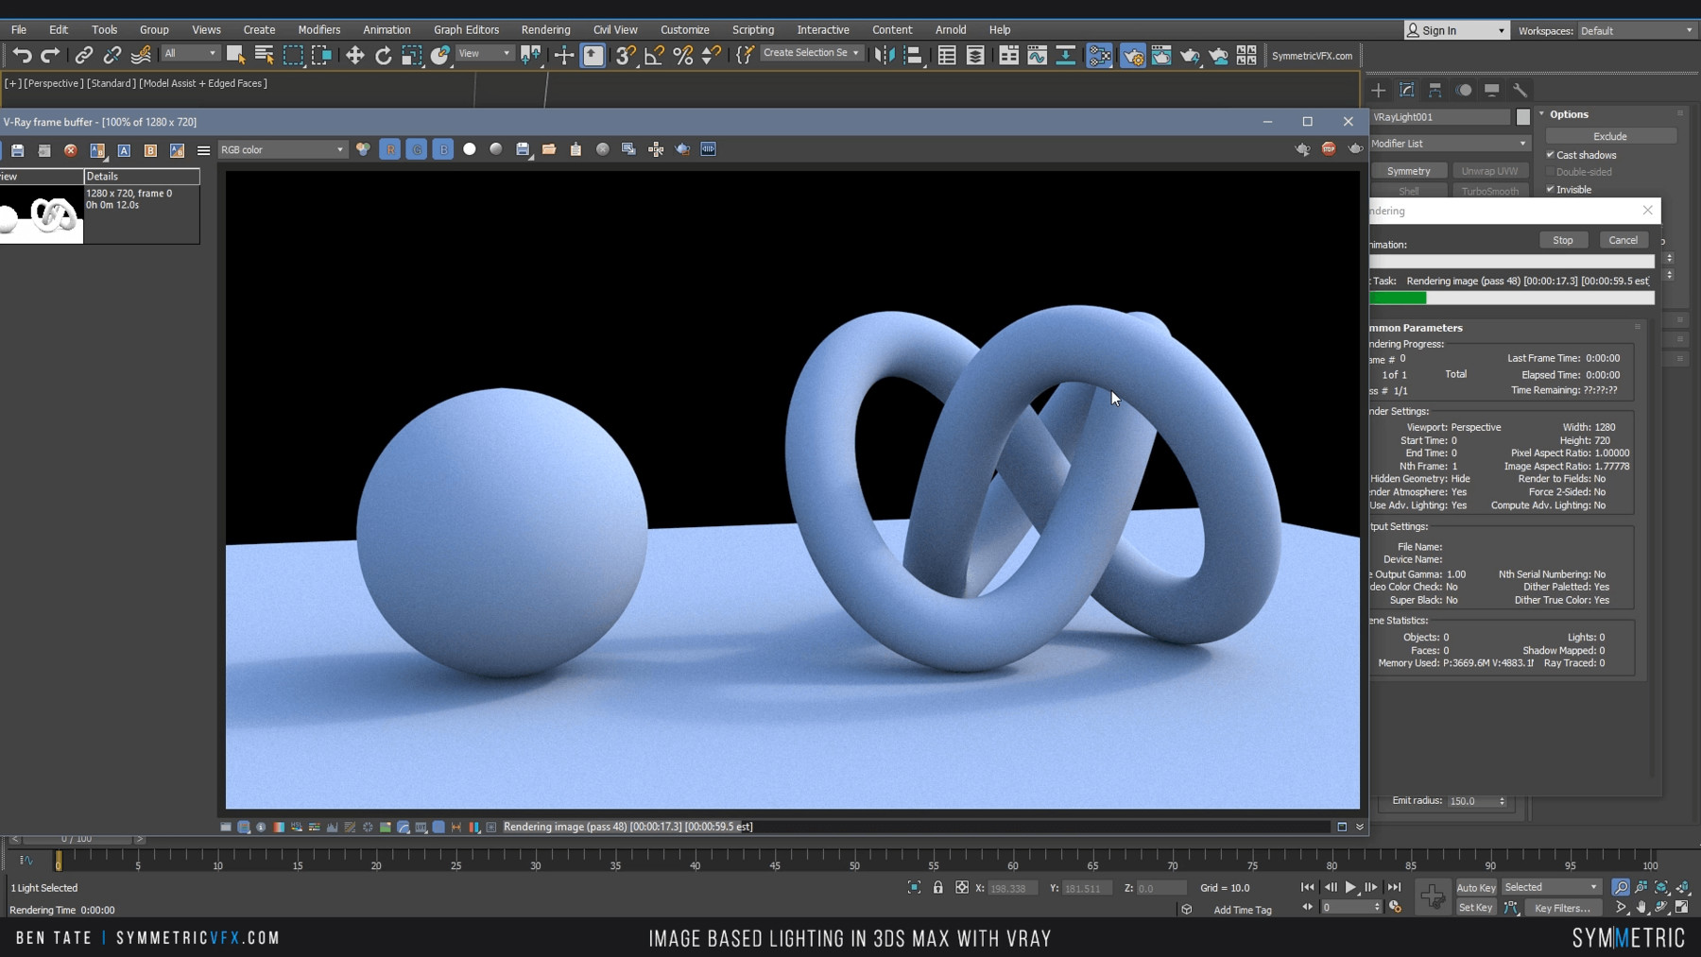Click the Exclude button
Viewport: 1701px width, 957px height.
1610,136
